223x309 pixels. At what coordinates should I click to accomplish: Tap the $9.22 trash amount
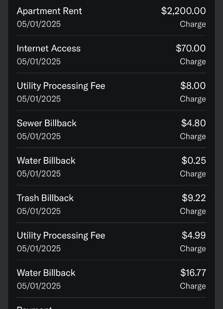coord(194,198)
